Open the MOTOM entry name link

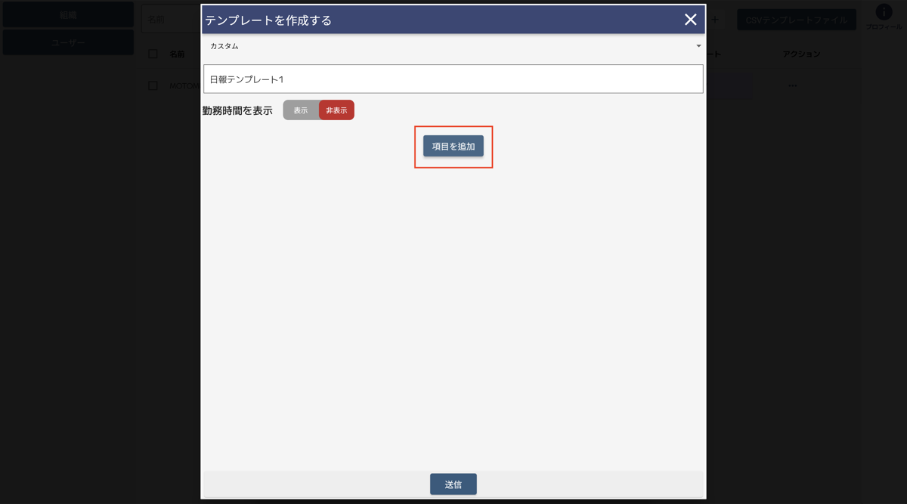(x=183, y=85)
